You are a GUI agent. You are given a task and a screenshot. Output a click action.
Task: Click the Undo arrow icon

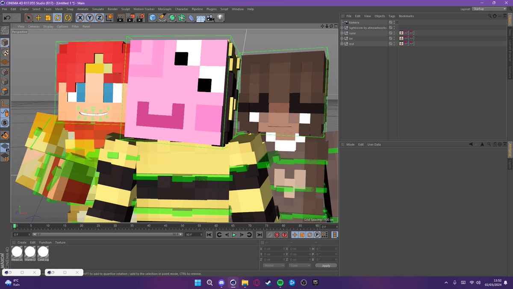(x=7, y=18)
